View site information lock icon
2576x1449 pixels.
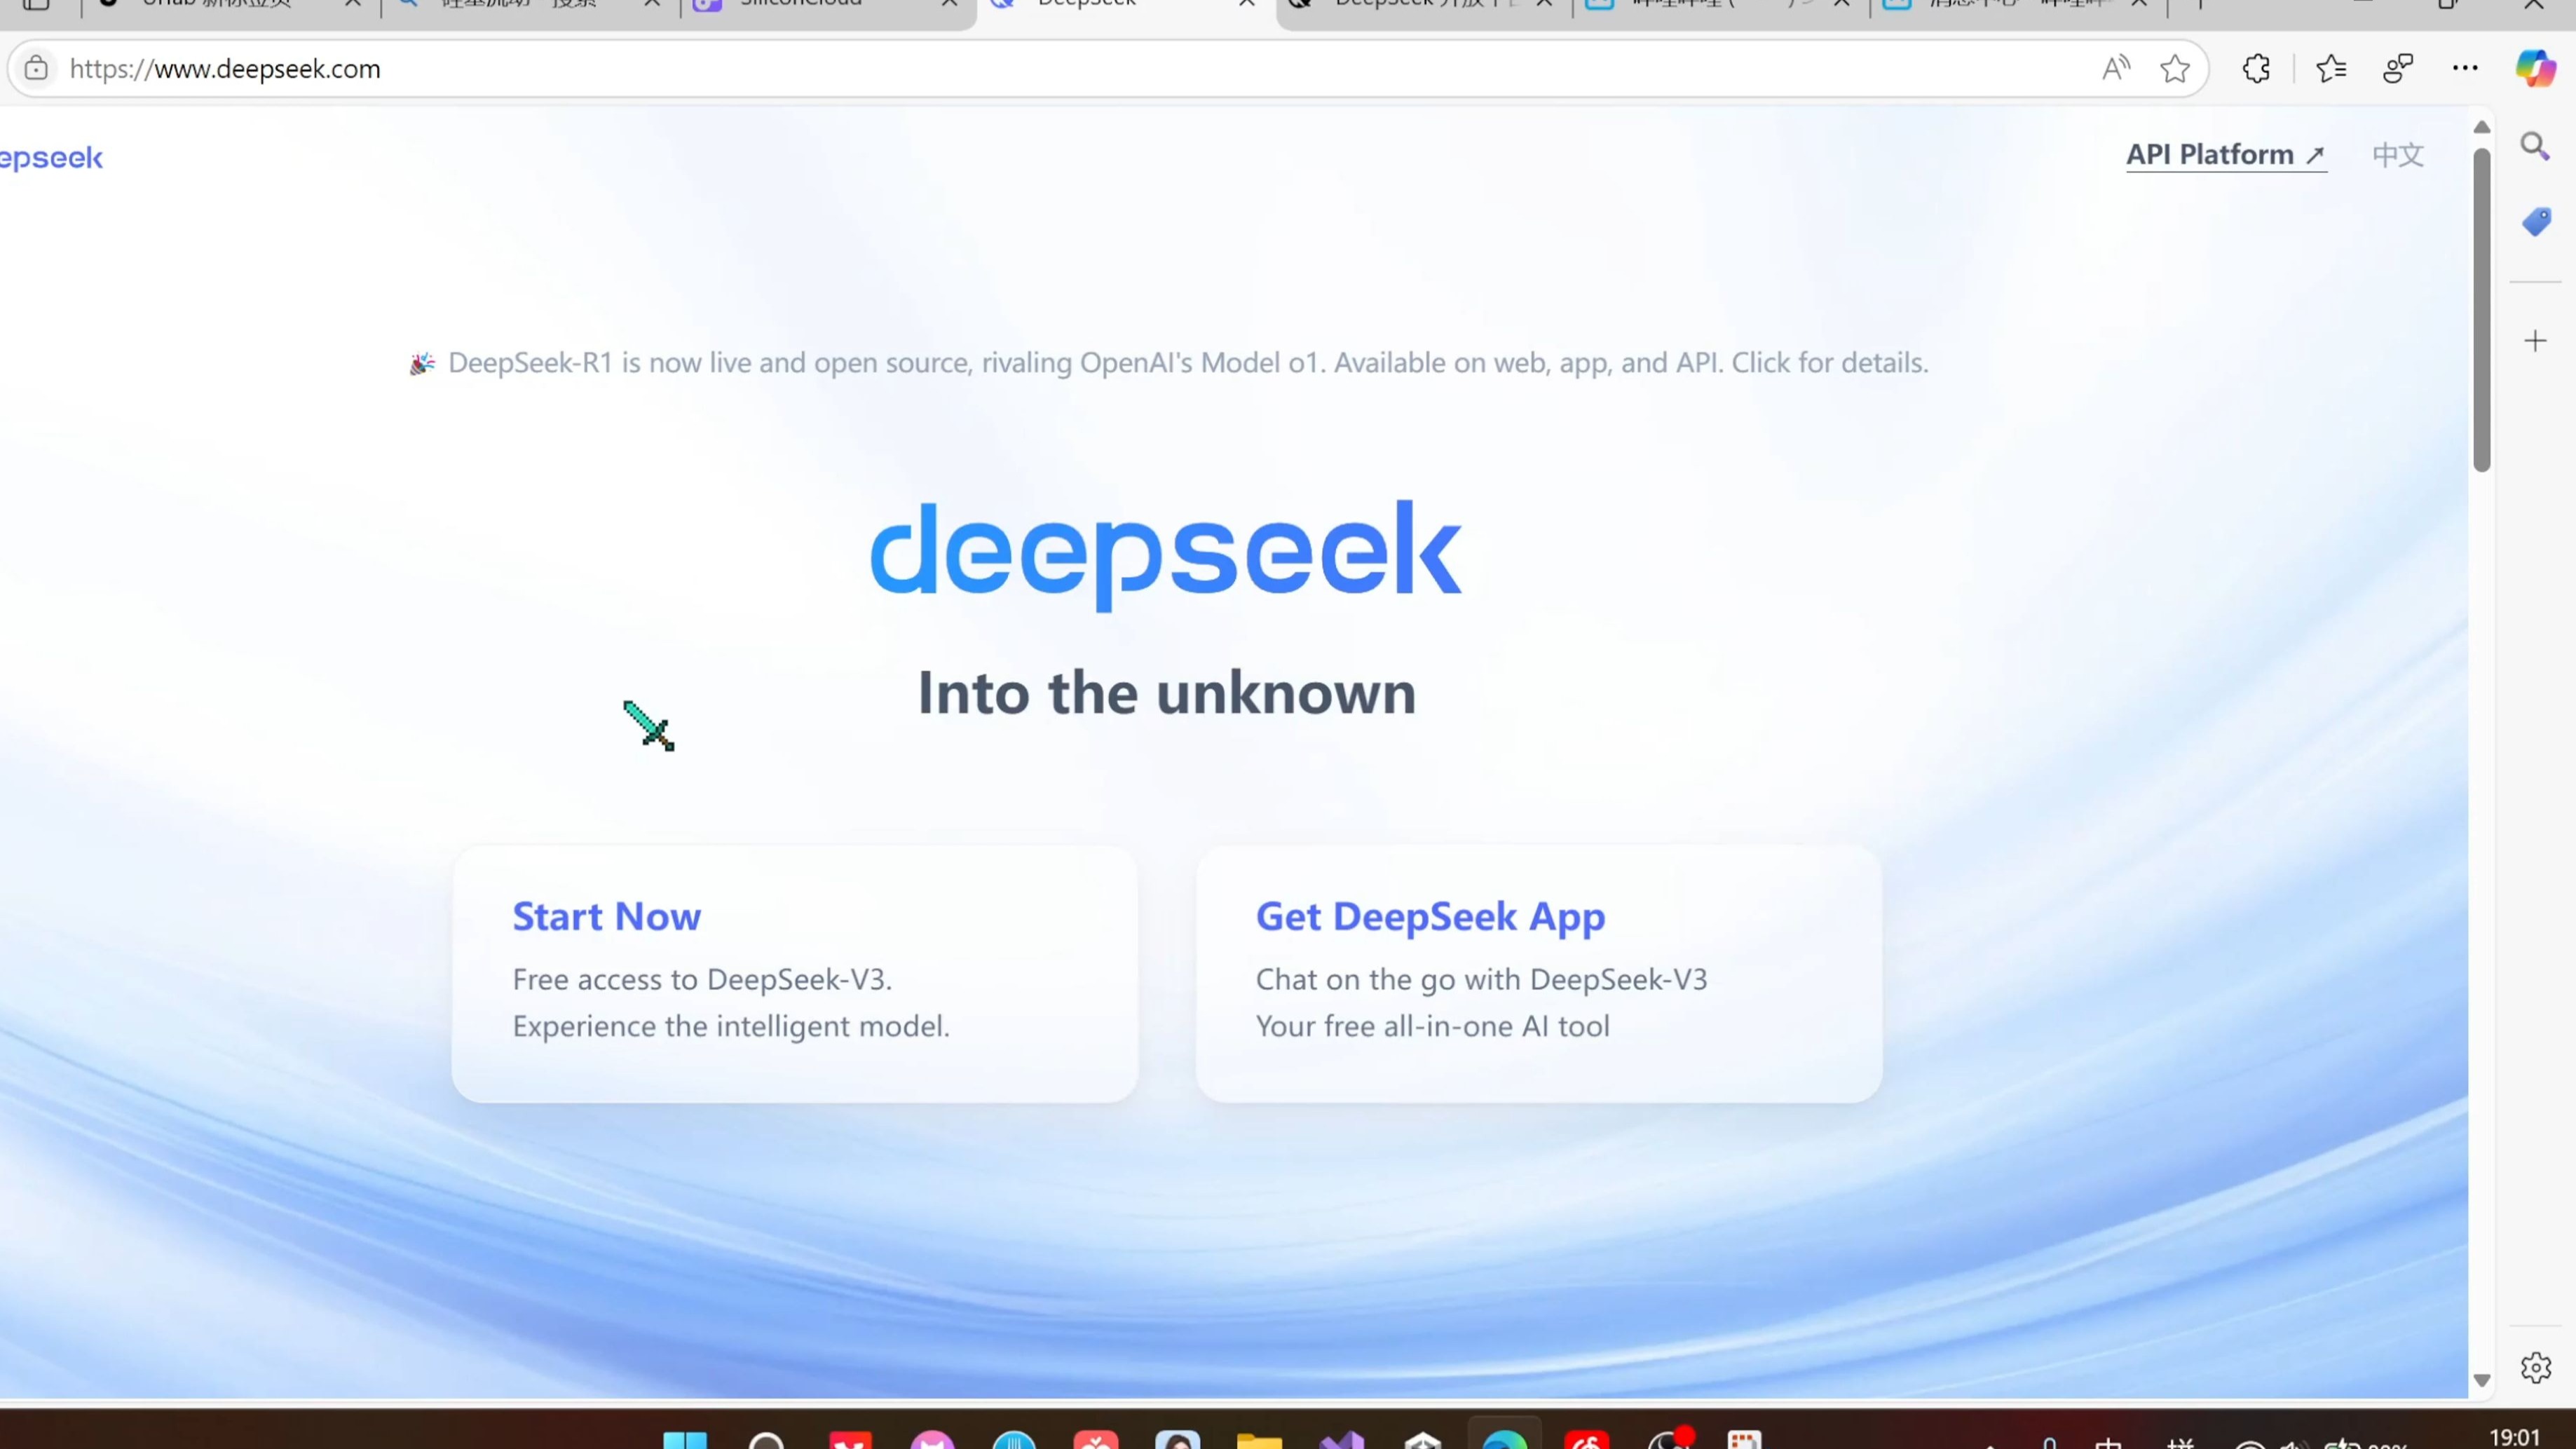[36, 68]
